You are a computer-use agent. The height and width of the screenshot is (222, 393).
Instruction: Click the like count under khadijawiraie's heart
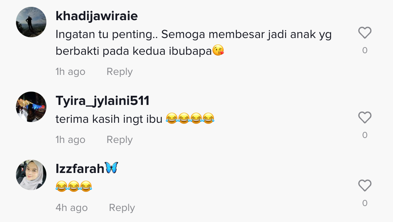tap(364, 50)
